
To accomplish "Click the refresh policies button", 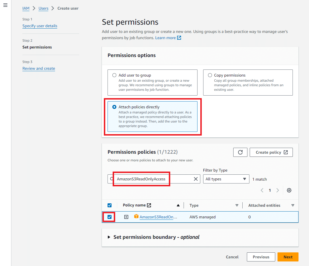I will tap(240, 152).
